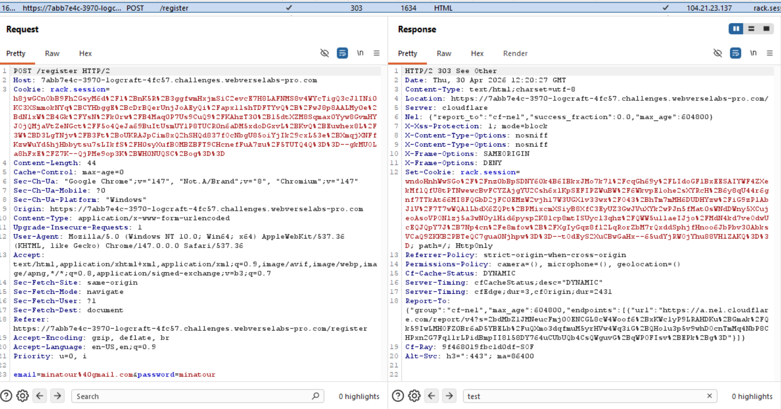The height and width of the screenshot is (409, 781).
Task: Toggle the \n show-newlines button in Response panel
Action: point(754,53)
